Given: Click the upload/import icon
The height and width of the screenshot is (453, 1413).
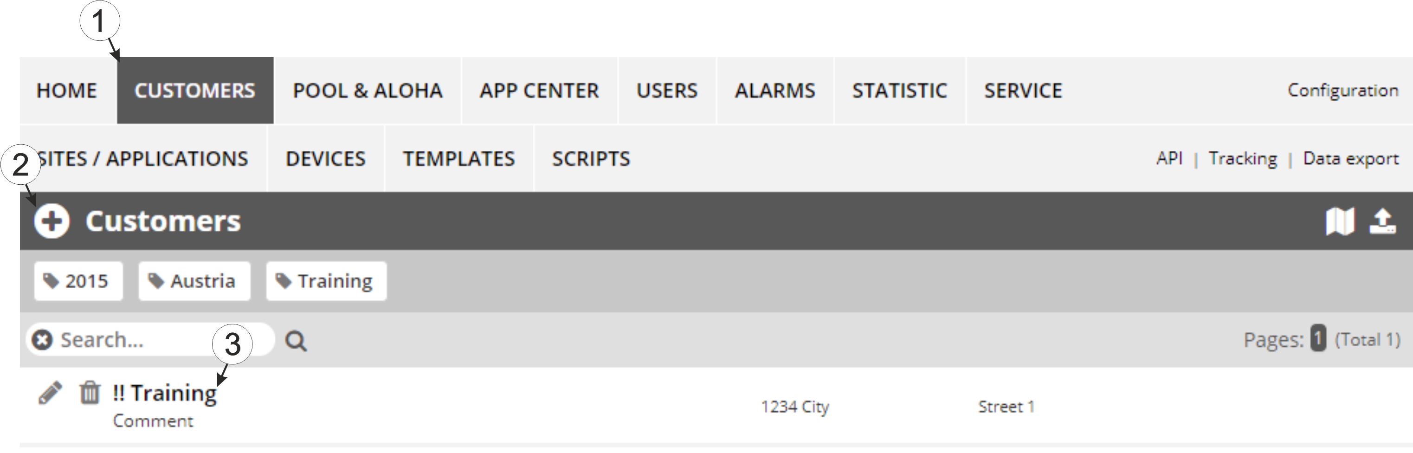Looking at the screenshot, I should point(1382,221).
